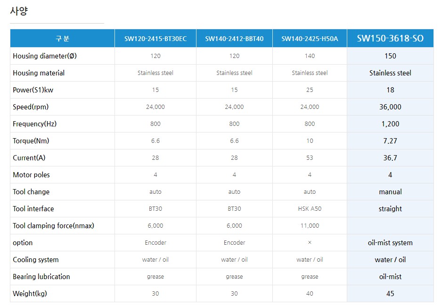This screenshot has width=441, height=306.
Task: Click the Frequency(Hz) value 1,200
Action: click(390, 124)
